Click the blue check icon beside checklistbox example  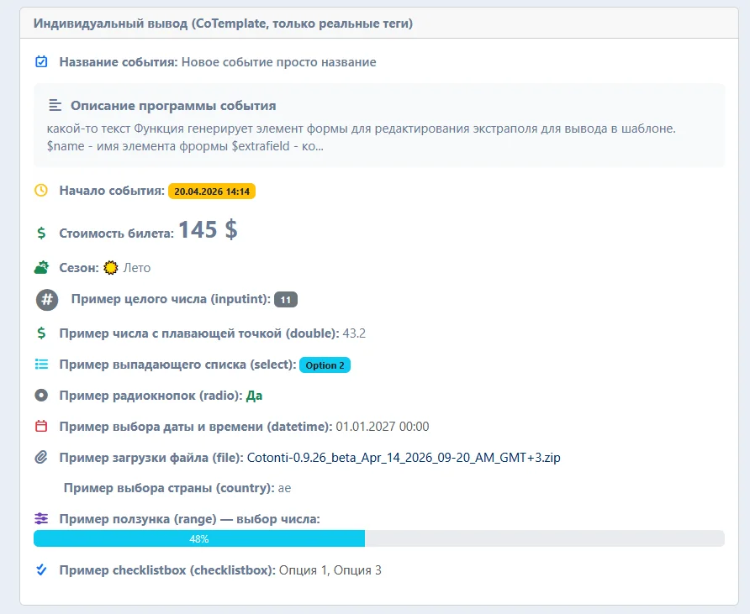[41, 569]
